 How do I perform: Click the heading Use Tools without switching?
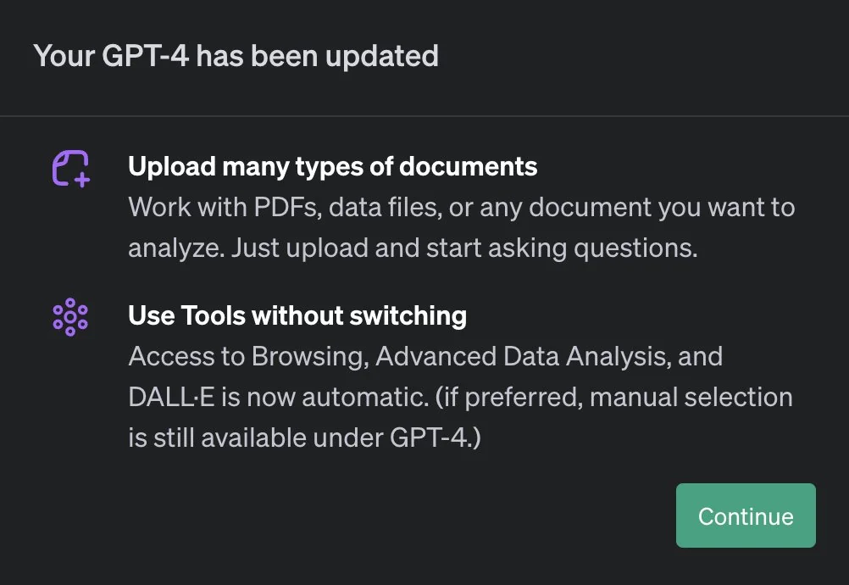(297, 315)
